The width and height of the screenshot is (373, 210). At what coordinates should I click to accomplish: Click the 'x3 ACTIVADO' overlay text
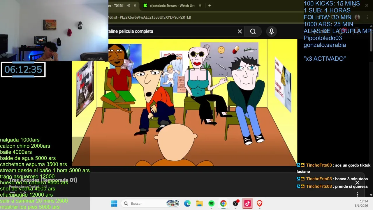point(325,59)
